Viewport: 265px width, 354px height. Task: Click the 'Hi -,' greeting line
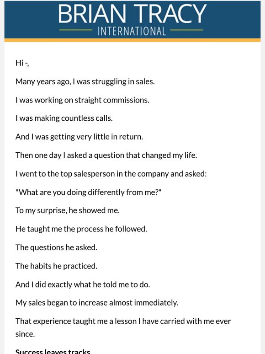(x=22, y=63)
